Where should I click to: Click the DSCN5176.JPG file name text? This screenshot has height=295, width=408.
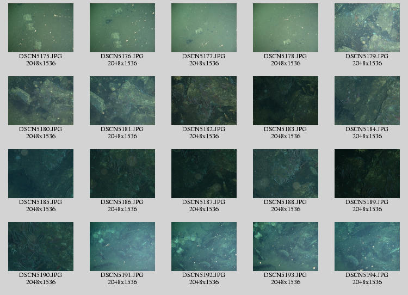[122, 56]
